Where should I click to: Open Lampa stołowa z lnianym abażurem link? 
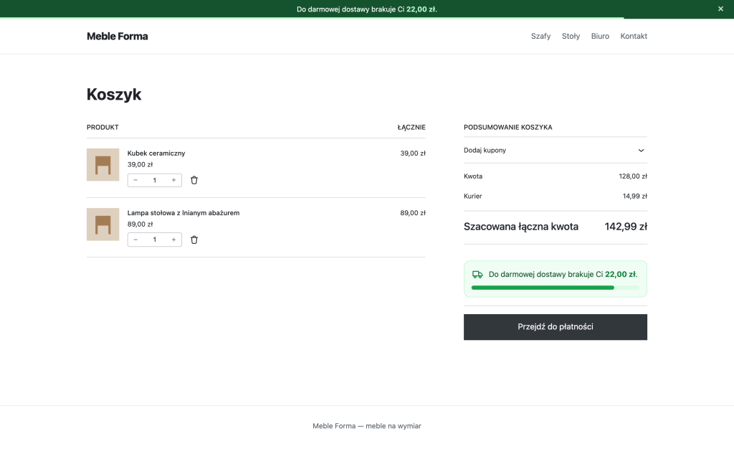[183, 212]
